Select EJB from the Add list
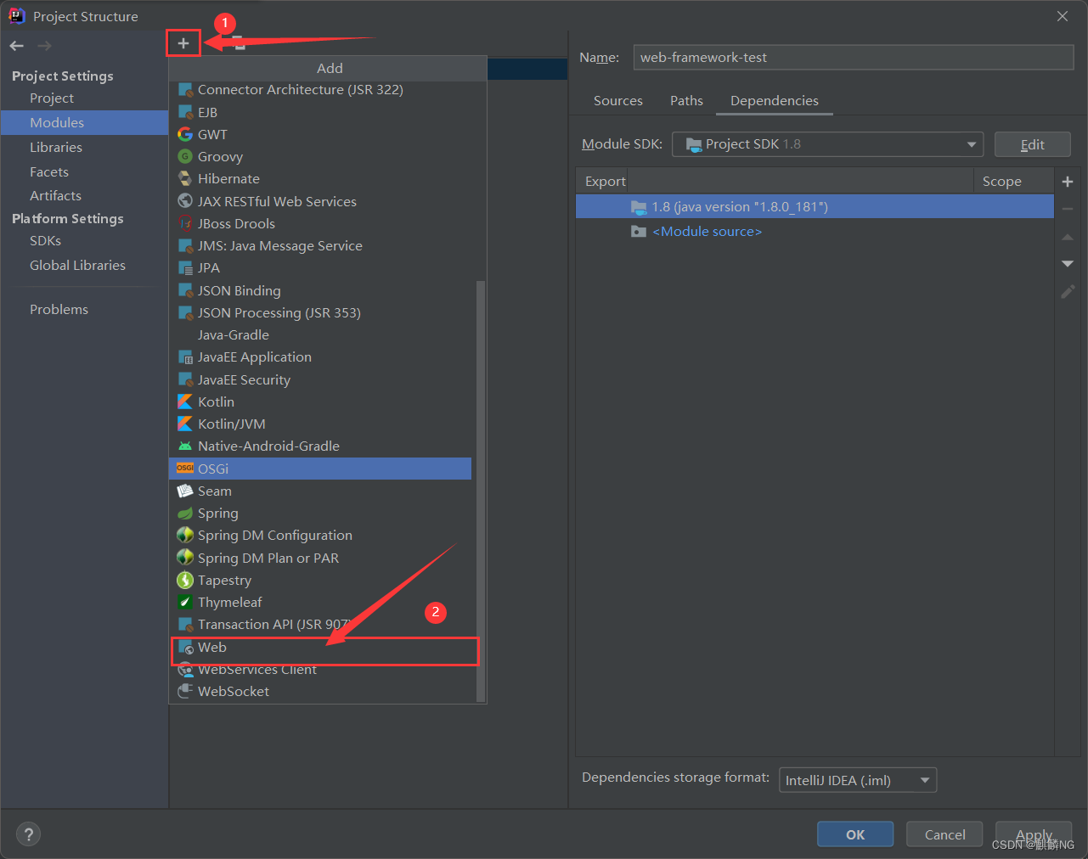 tap(320, 112)
